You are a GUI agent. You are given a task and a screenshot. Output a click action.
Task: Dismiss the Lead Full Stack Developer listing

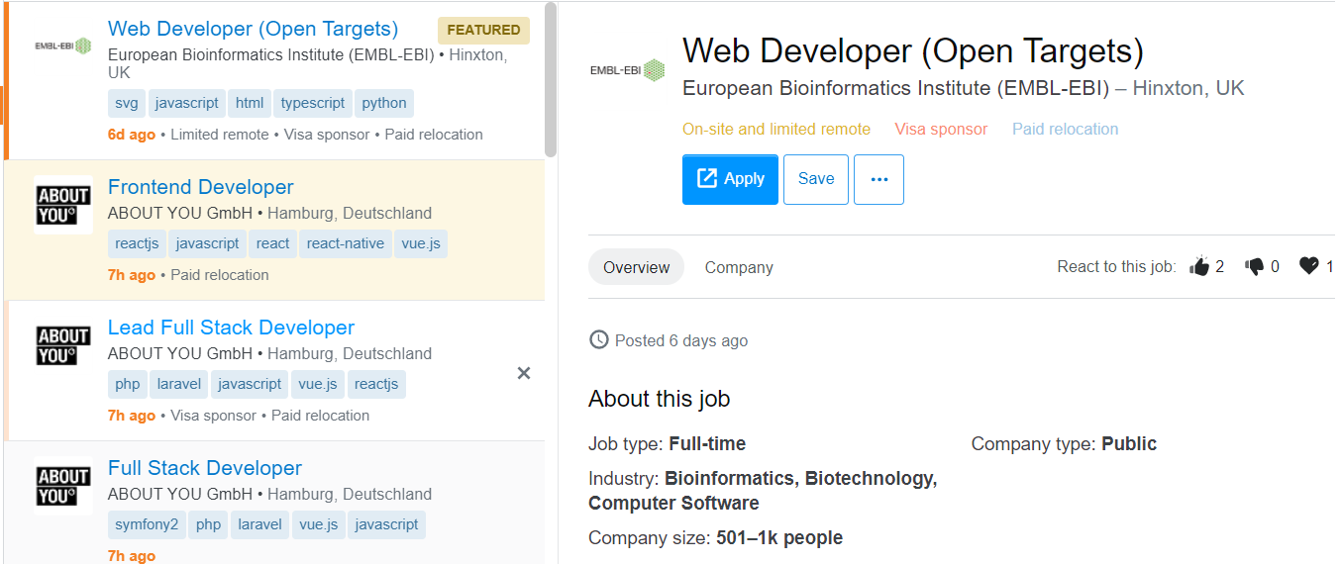click(524, 373)
